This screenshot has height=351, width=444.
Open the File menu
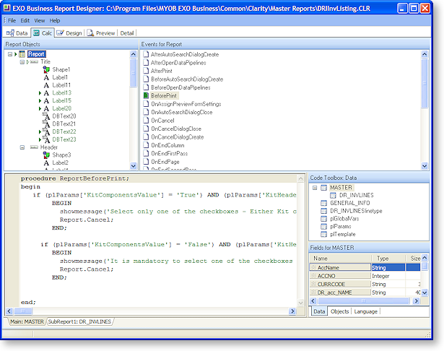coord(12,20)
